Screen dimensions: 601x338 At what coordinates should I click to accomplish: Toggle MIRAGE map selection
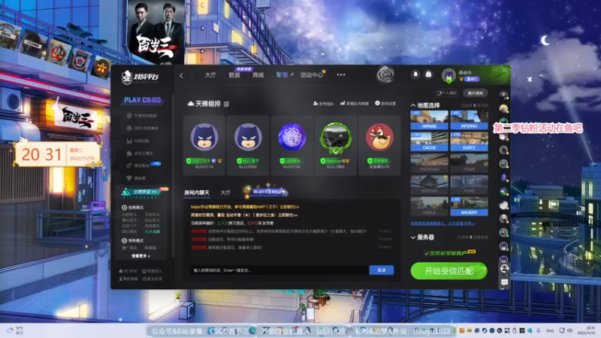point(429,120)
